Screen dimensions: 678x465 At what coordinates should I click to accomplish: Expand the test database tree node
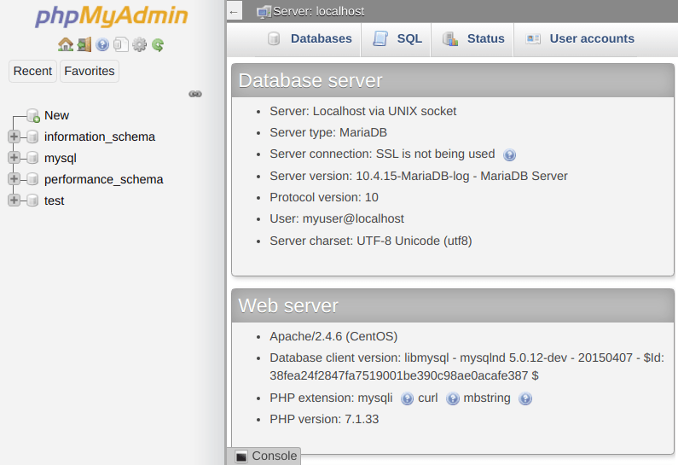click(x=14, y=201)
